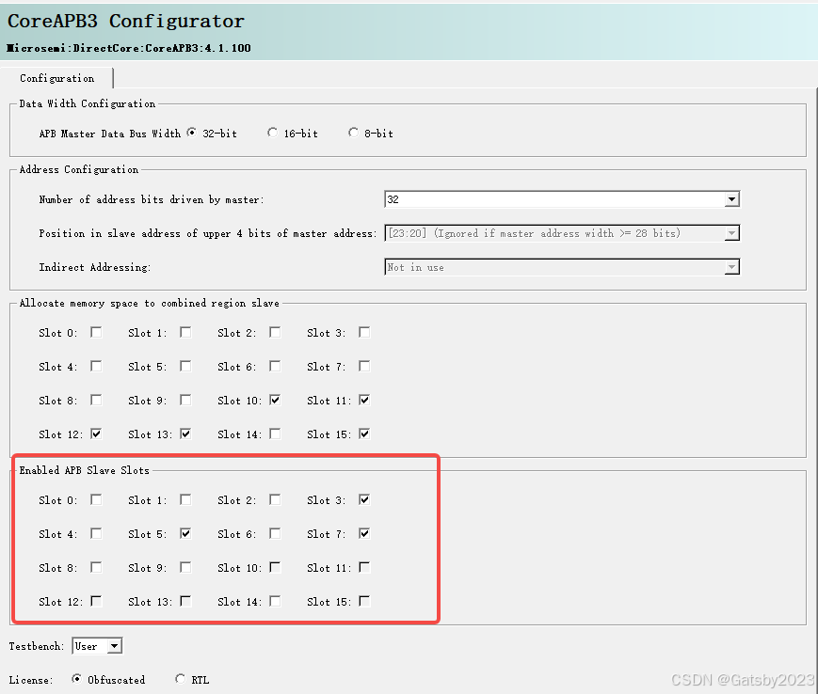Select the Obfuscated license option

tap(76, 679)
